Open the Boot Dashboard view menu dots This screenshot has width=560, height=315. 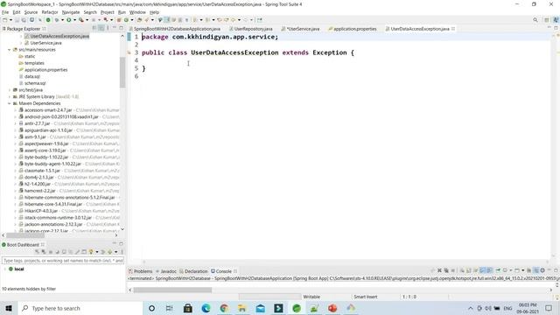pyautogui.click(x=122, y=252)
